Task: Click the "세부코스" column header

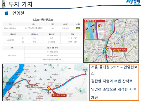Action: point(13,34)
